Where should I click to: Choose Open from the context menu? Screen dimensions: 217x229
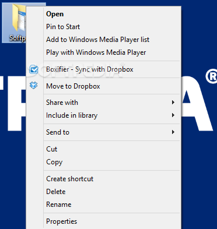click(x=103, y=14)
